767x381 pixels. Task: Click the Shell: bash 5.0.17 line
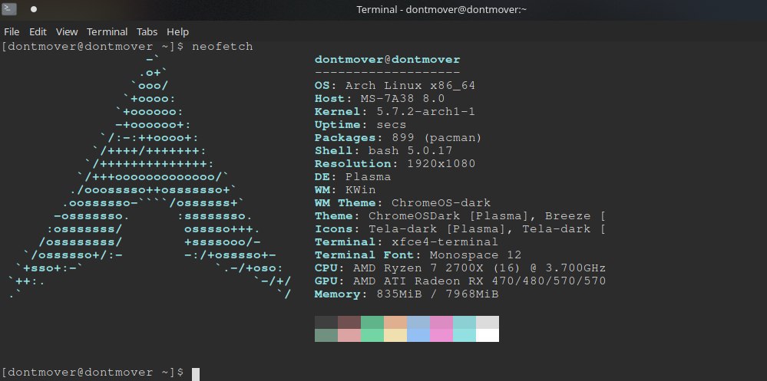point(384,151)
